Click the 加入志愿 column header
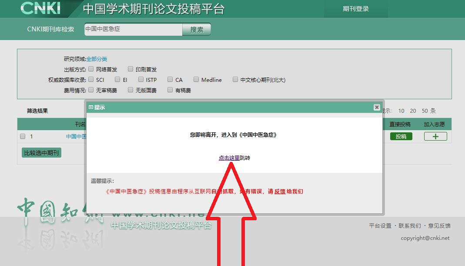Screen dimensions: 465x266 click(x=434, y=124)
